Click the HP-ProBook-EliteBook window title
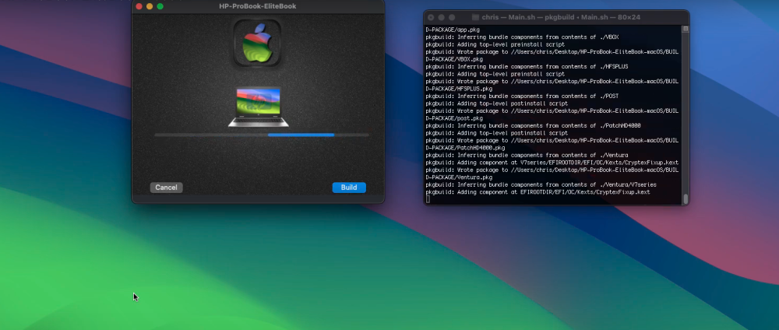 pos(257,6)
